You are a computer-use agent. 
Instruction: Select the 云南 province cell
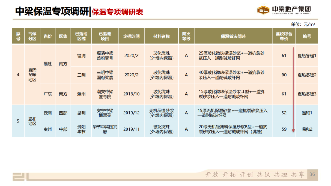[x=48, y=113]
